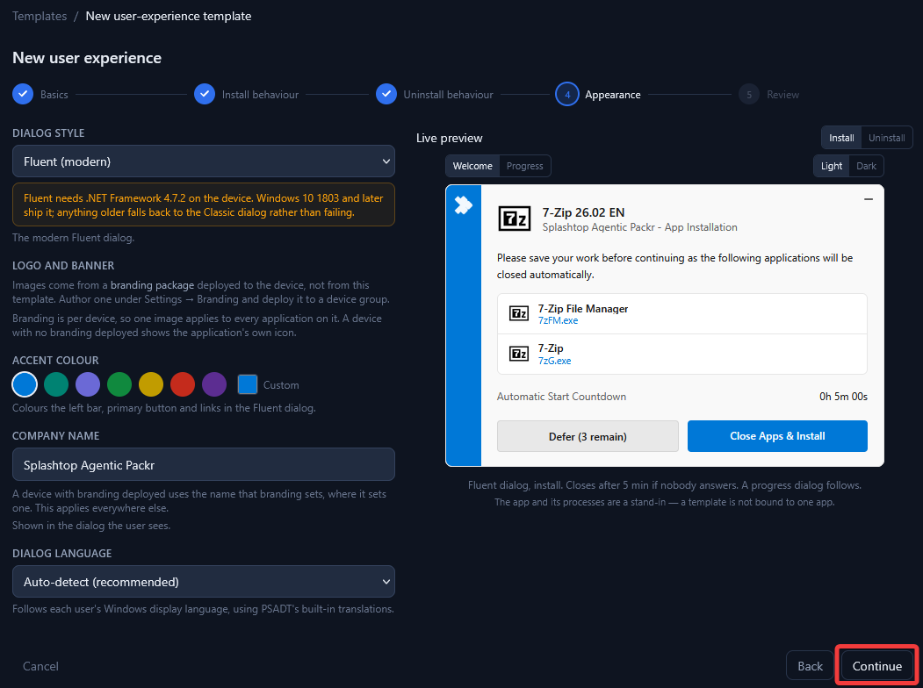Pick the green accent colour
923x688 pixels.
tap(119, 384)
